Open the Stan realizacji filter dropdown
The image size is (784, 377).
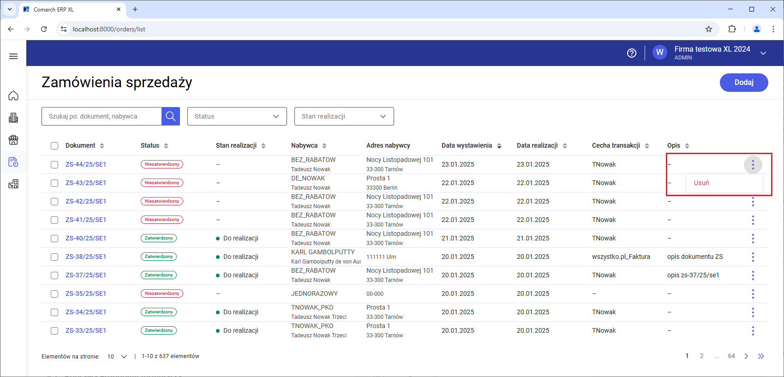click(344, 116)
